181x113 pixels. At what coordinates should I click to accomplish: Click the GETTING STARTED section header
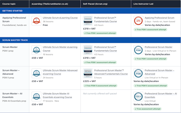[90, 11]
